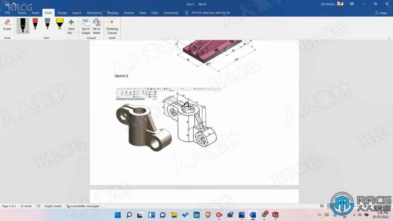Open Brave browser from taskbar
This screenshot has width=393, height=221.
point(208,215)
